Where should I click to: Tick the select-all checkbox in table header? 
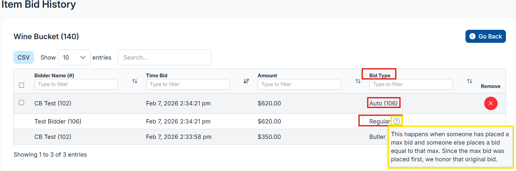pos(21,85)
